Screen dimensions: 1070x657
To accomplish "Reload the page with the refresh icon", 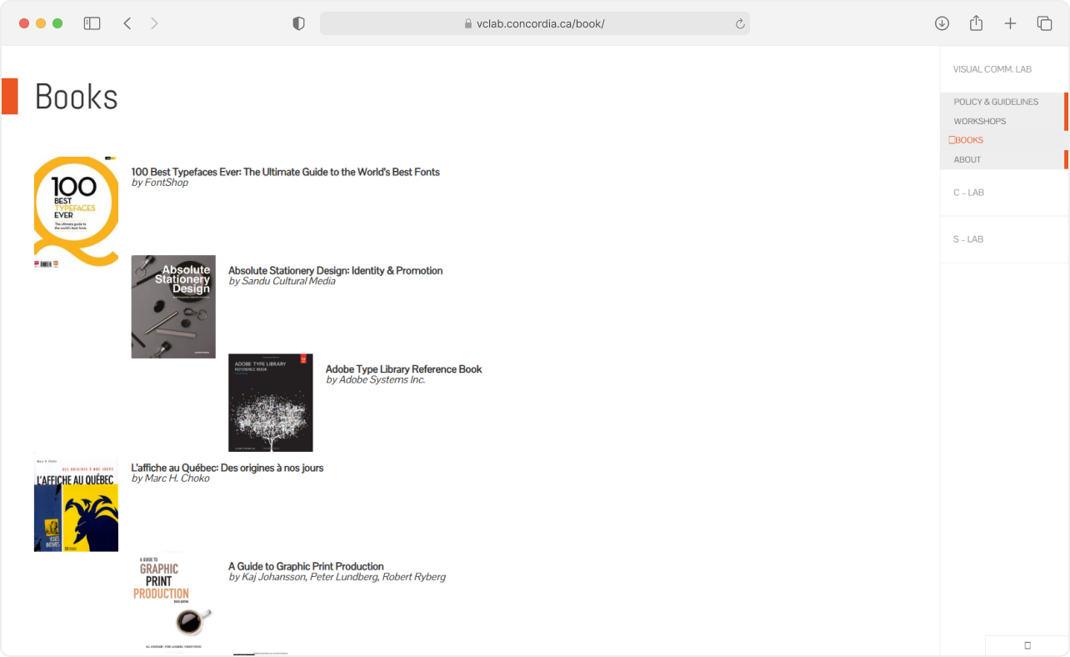I will 740,24.
